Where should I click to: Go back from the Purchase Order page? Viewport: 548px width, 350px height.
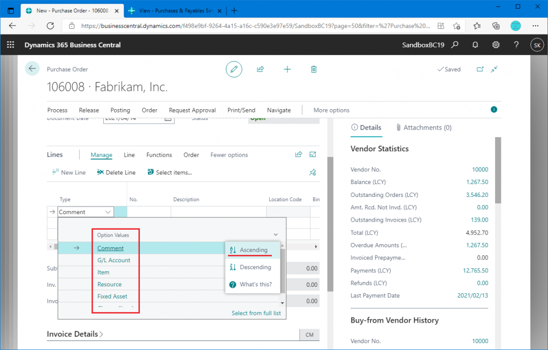tap(32, 69)
